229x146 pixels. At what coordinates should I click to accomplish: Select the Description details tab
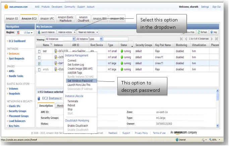46,105
